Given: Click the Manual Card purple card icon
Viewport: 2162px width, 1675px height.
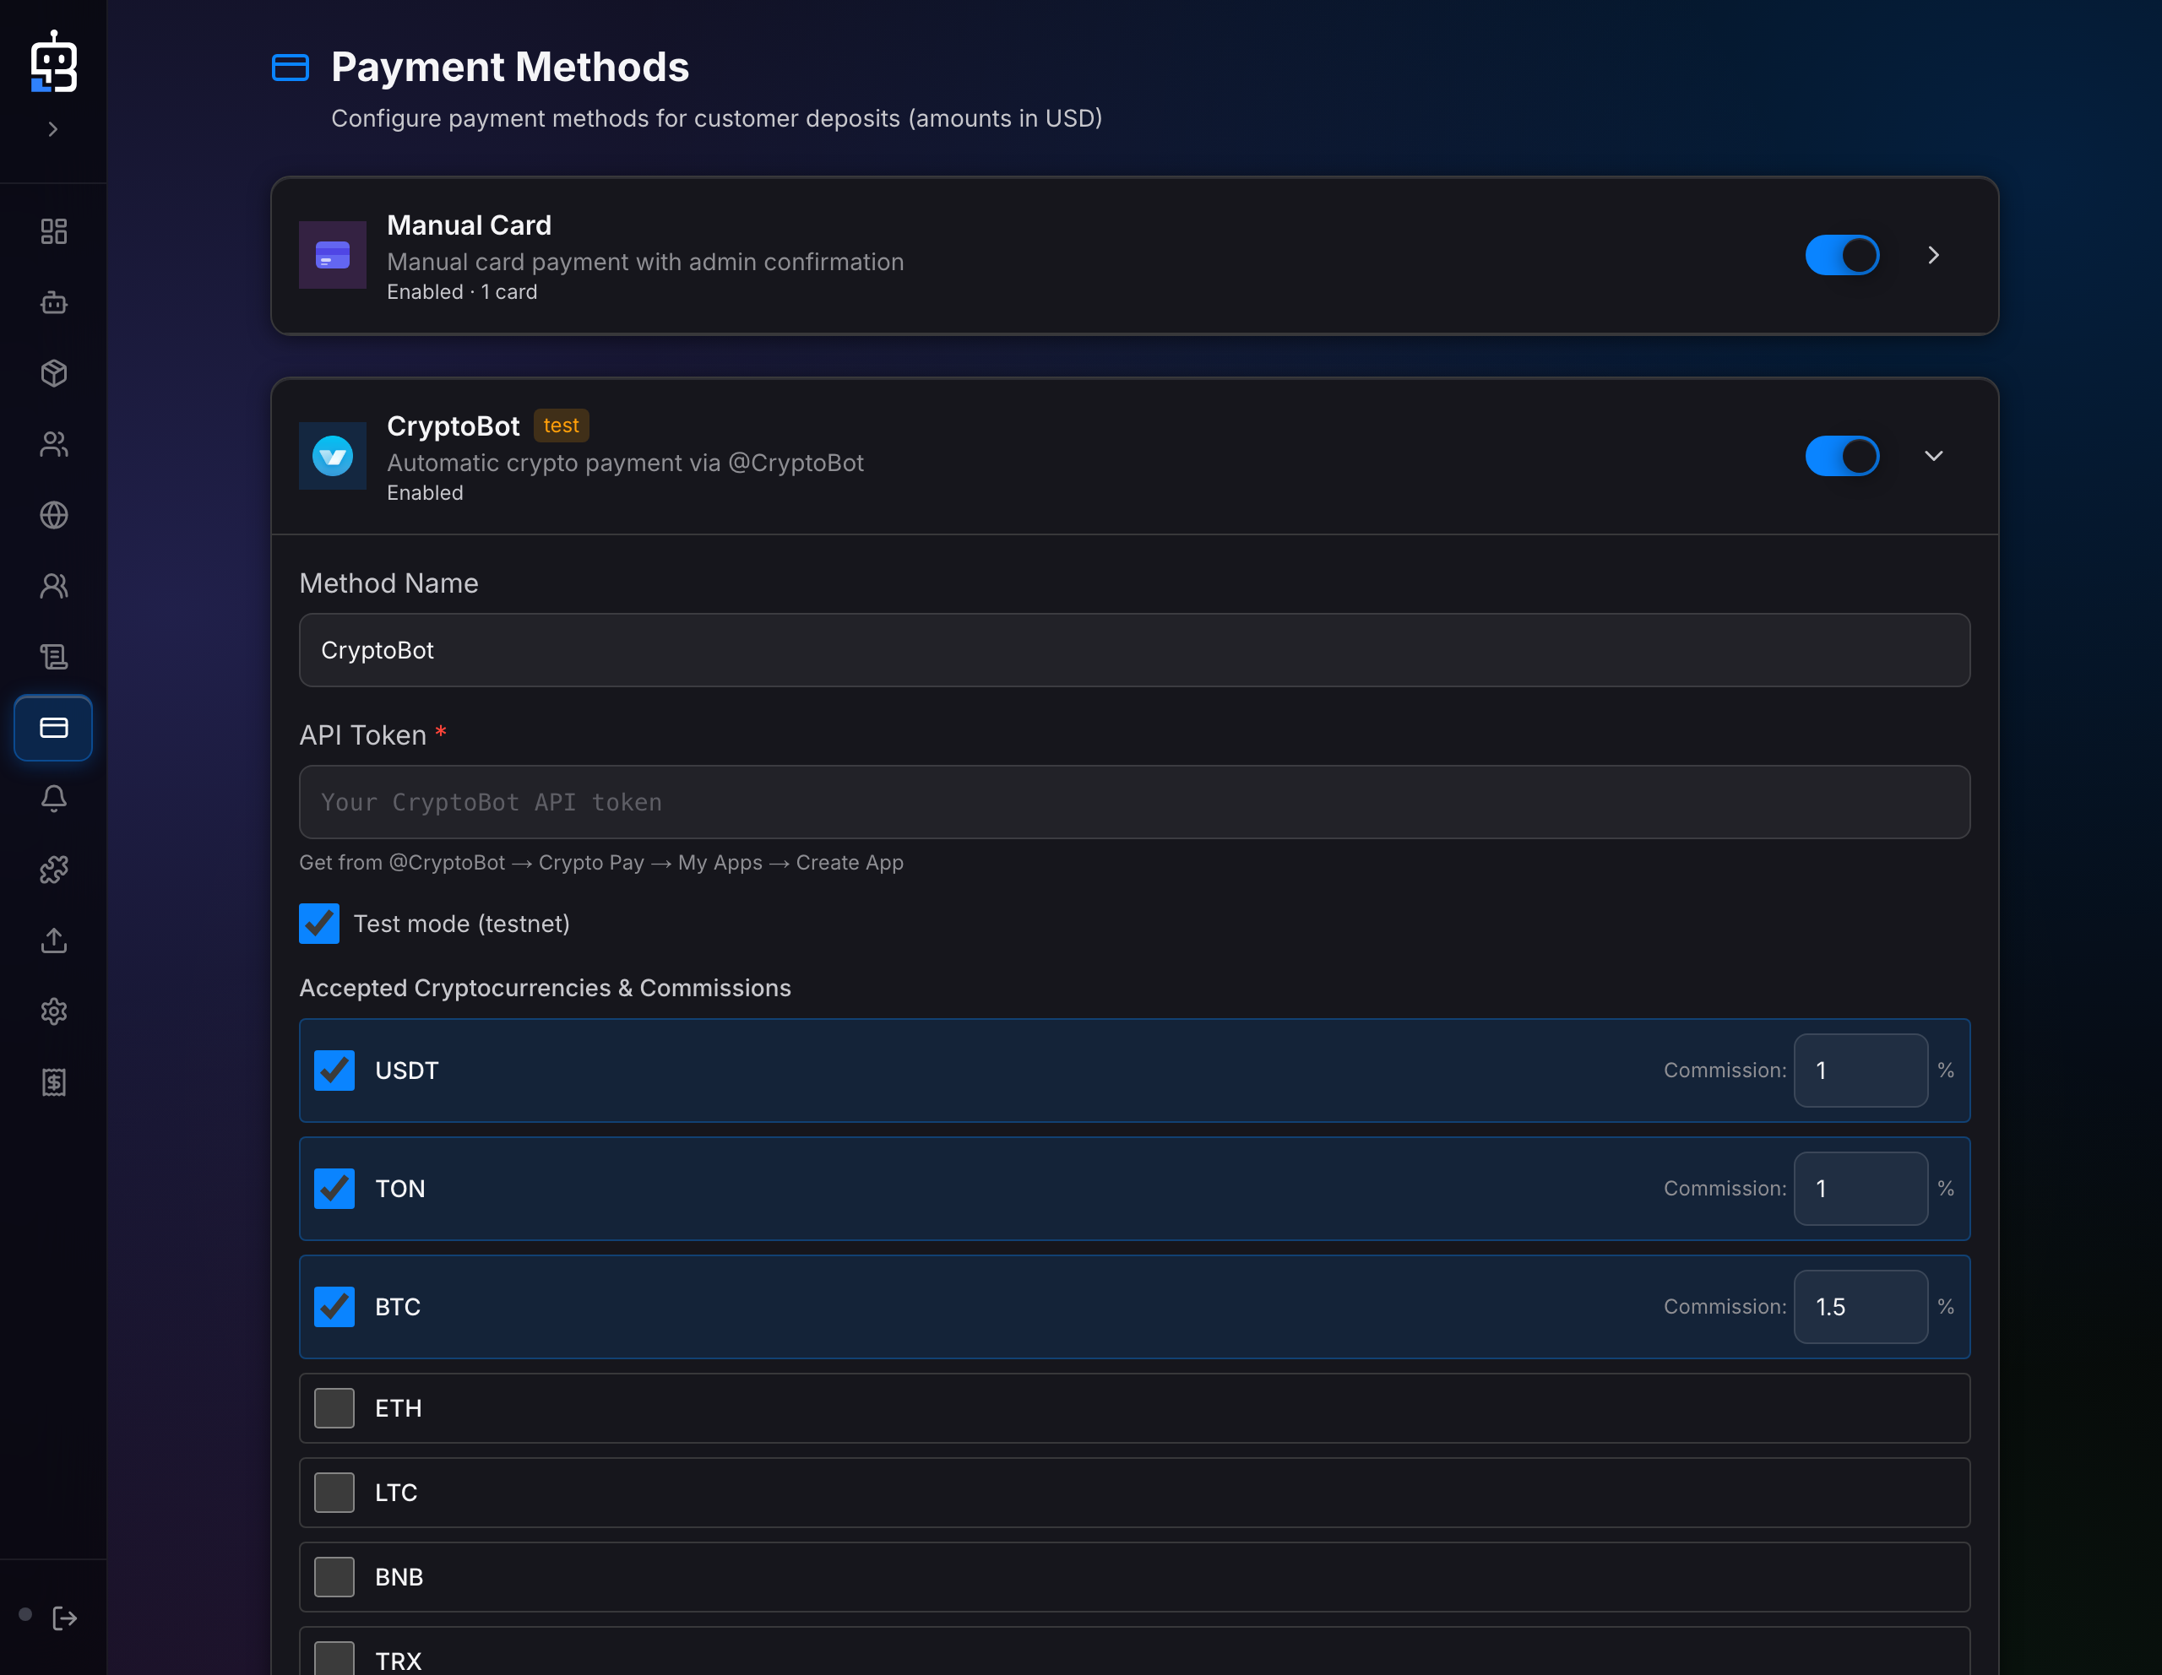Looking at the screenshot, I should click(333, 255).
